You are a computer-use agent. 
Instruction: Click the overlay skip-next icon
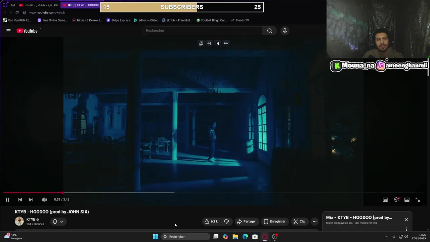(x=218, y=43)
